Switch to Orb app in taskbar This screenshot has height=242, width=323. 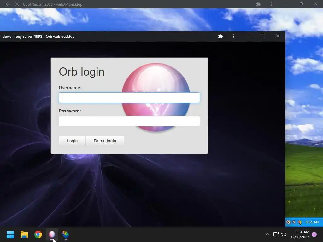52,234
